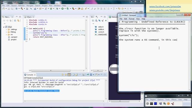Collapse the main function fold on line 5
Screen dimensions: 192x108
tap(28, 28)
